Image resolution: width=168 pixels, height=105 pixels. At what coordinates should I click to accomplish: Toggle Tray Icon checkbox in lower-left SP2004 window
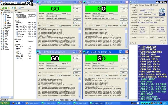74,75
